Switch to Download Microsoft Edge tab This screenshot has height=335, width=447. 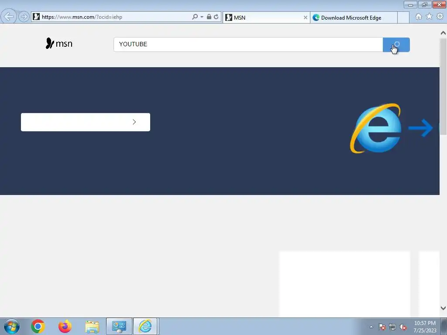click(354, 17)
